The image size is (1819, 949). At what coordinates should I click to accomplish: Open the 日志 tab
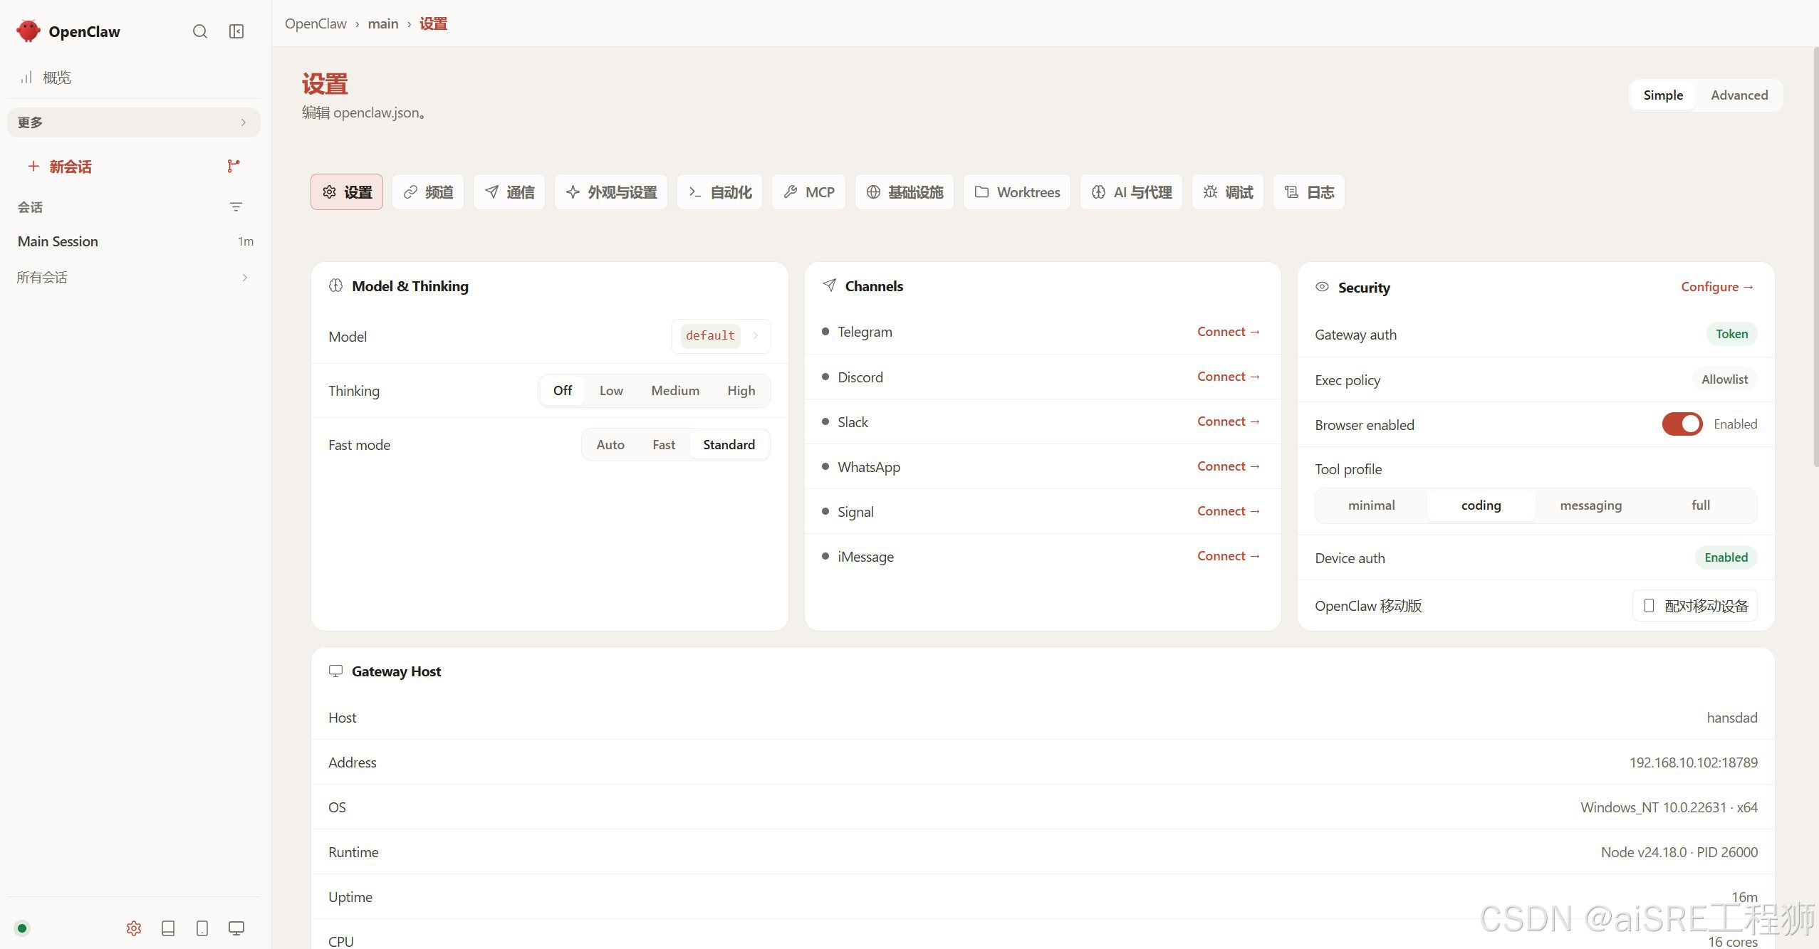coord(1309,192)
